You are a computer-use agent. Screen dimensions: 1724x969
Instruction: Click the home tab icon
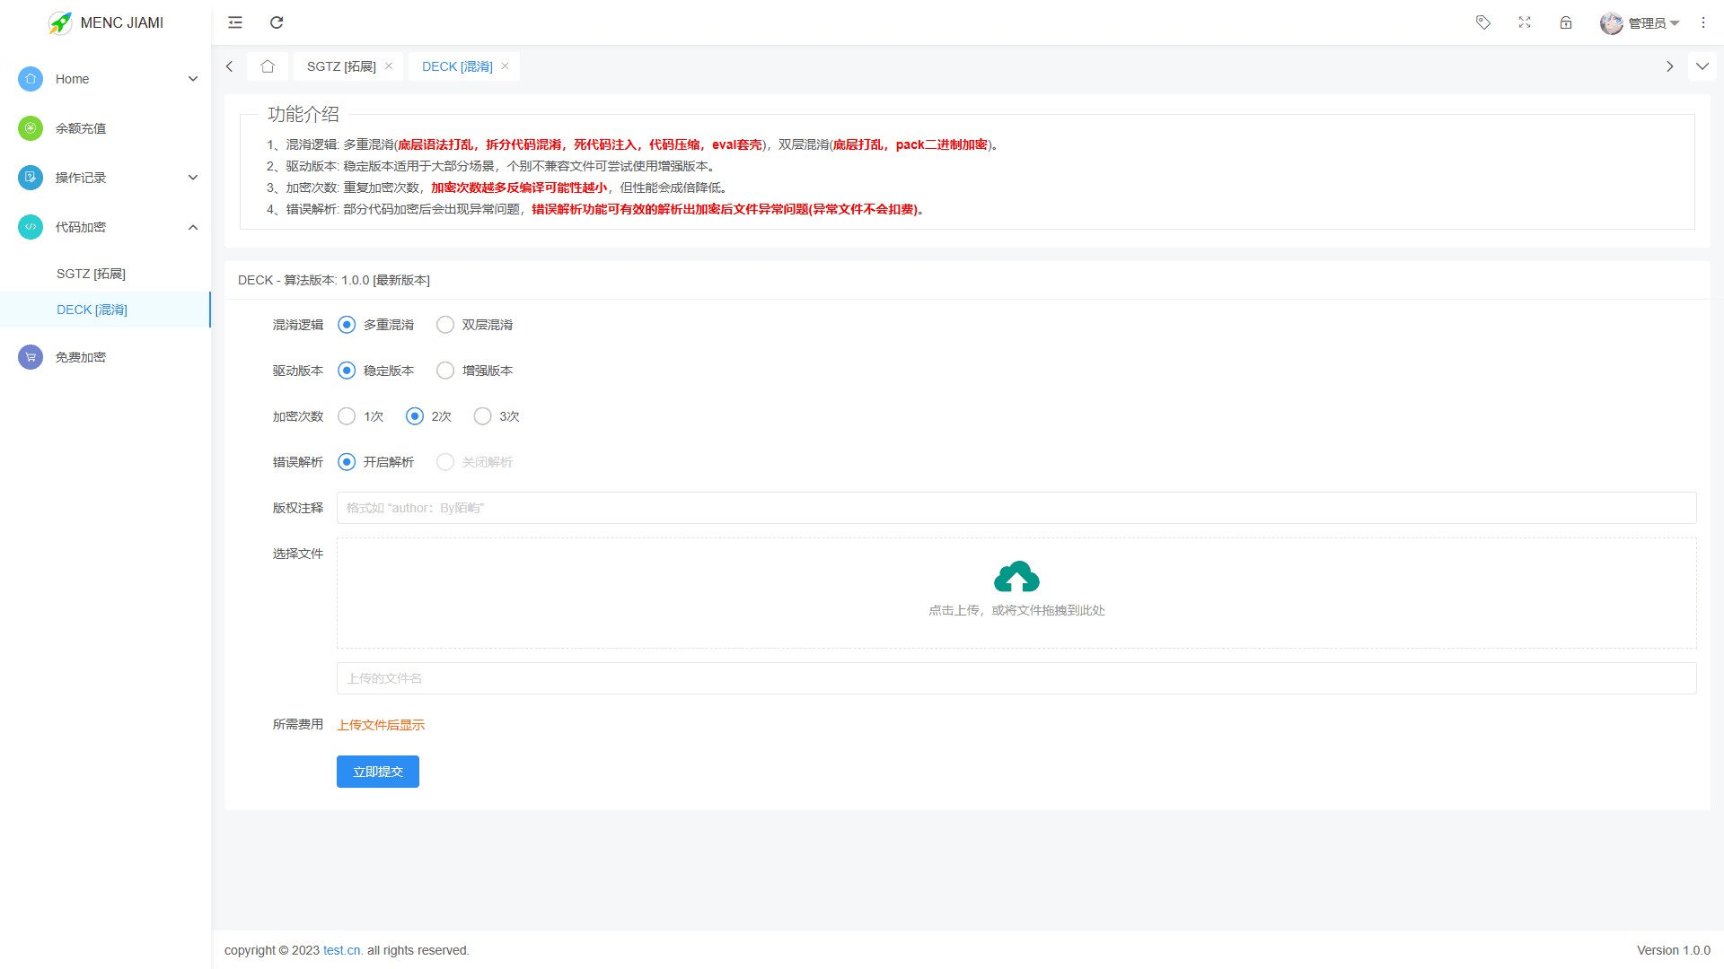[268, 66]
